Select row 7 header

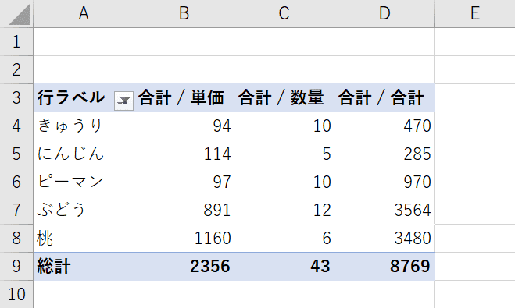[16, 210]
